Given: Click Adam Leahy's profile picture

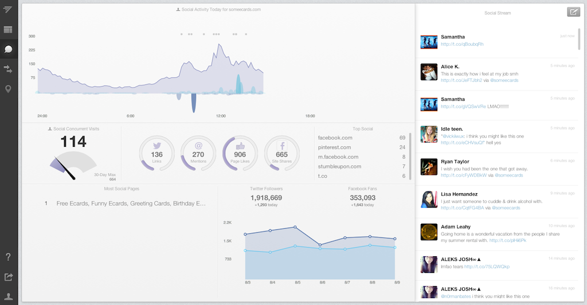Looking at the screenshot, I should (429, 232).
